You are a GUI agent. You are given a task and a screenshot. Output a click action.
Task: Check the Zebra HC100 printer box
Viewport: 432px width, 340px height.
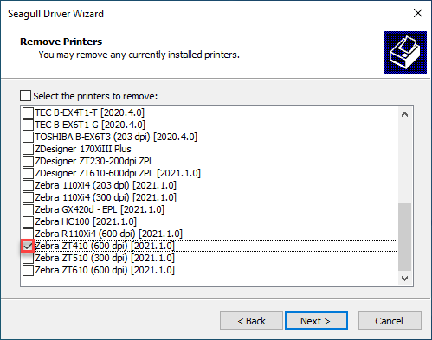(28, 221)
